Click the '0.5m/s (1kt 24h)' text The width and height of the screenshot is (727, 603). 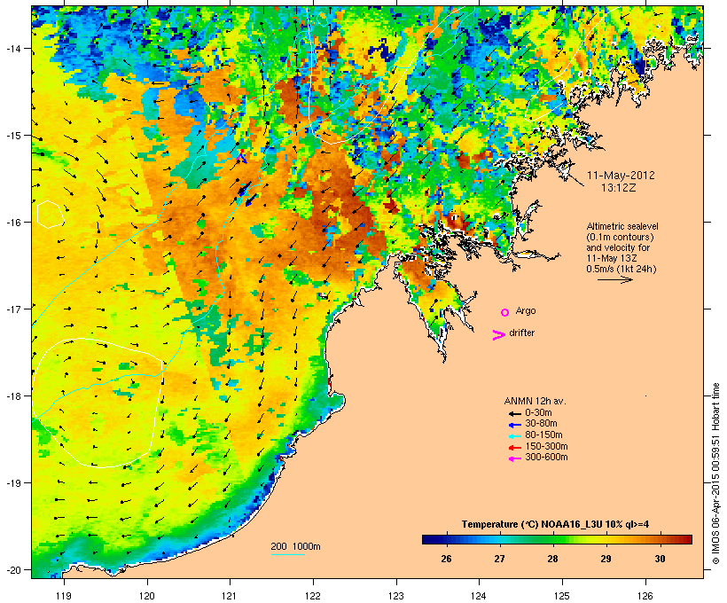pyautogui.click(x=621, y=269)
